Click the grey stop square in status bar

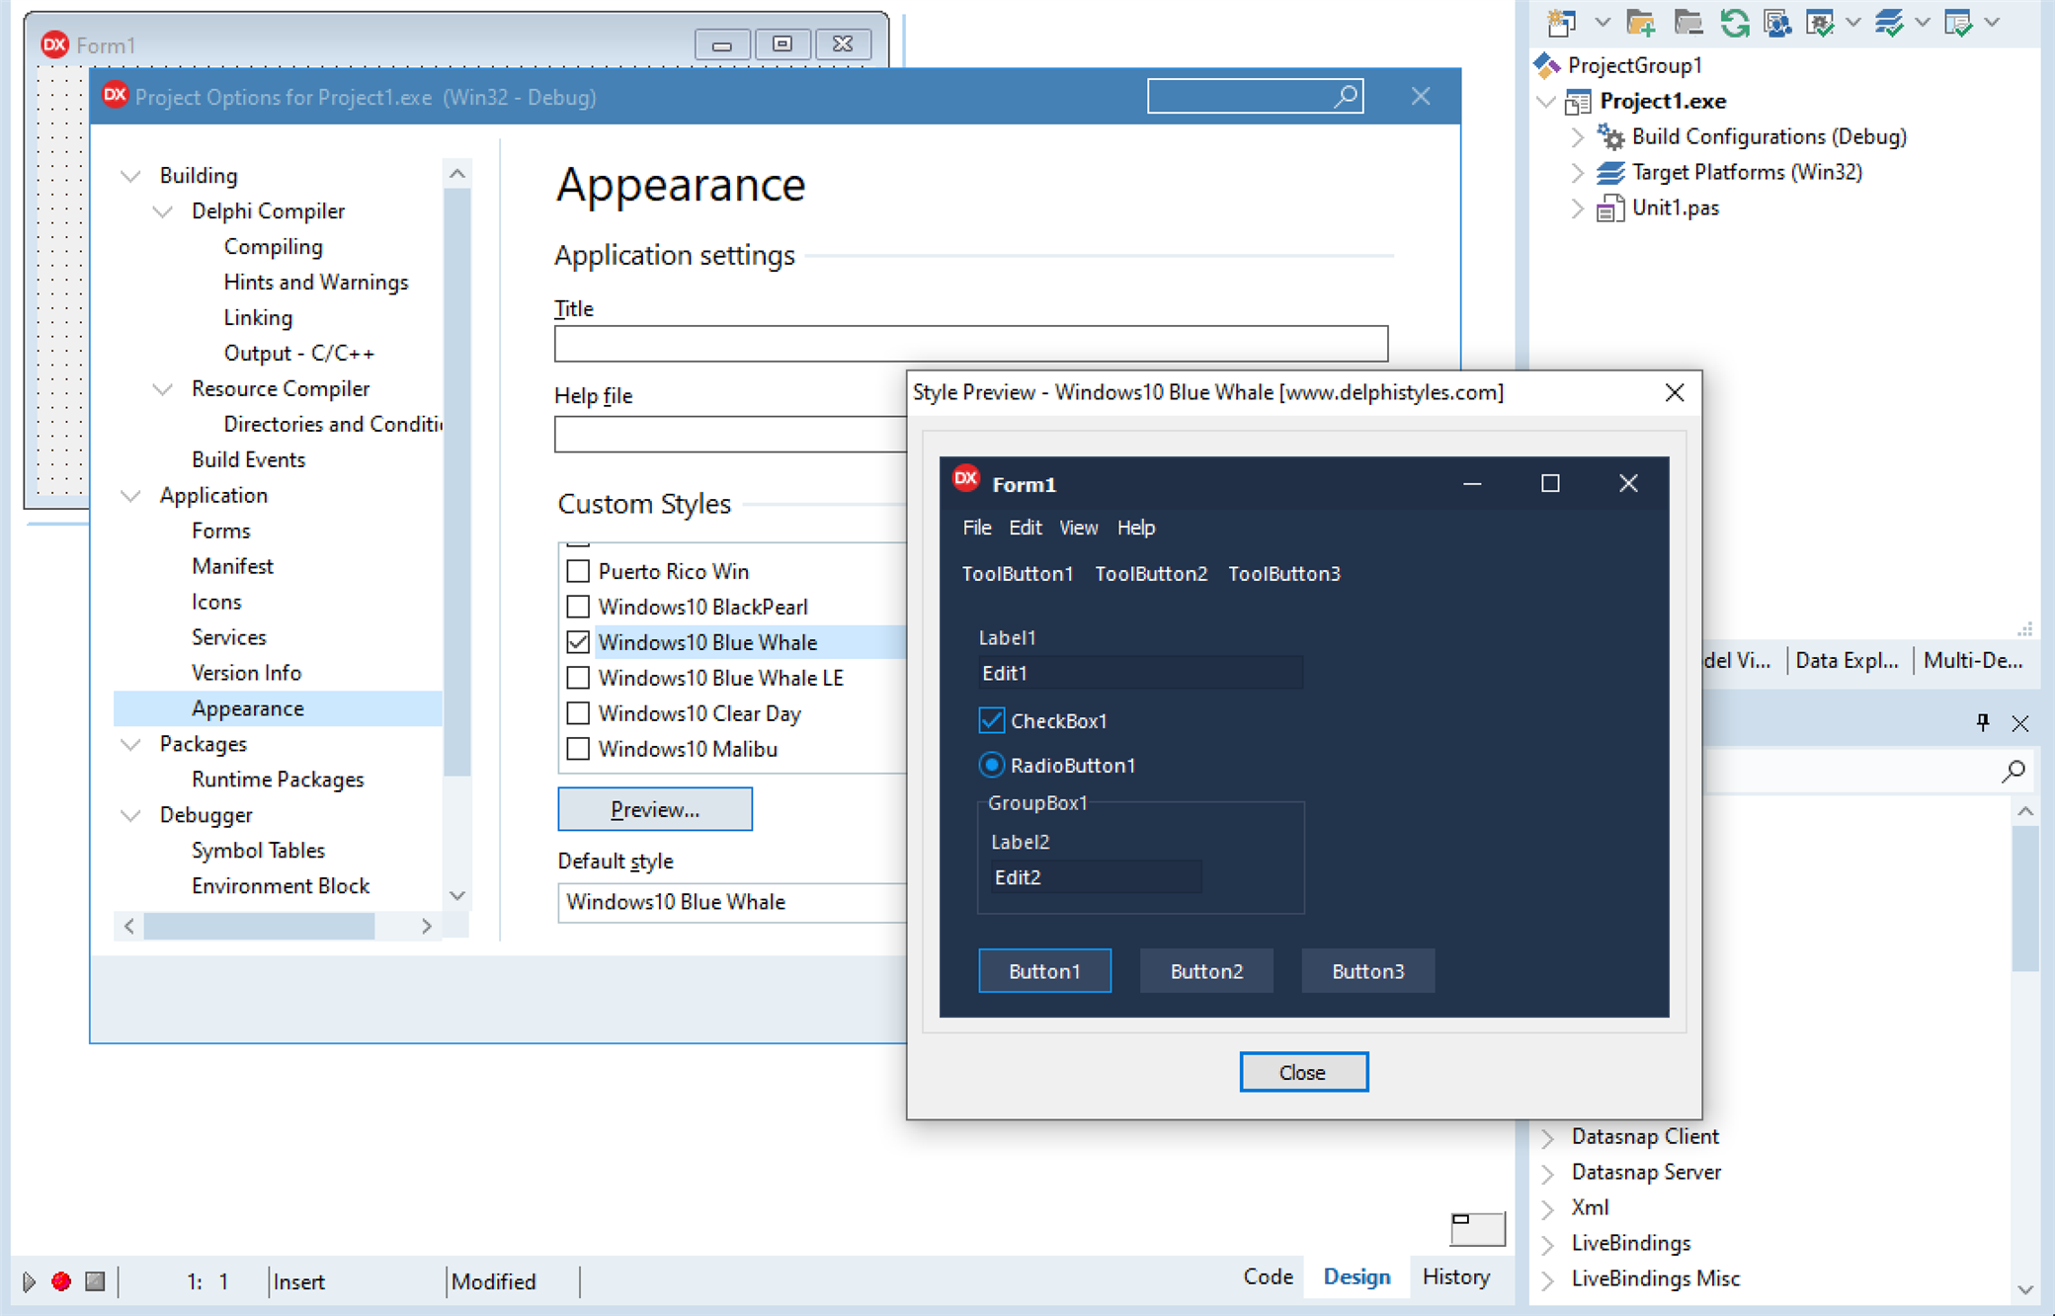click(95, 1281)
